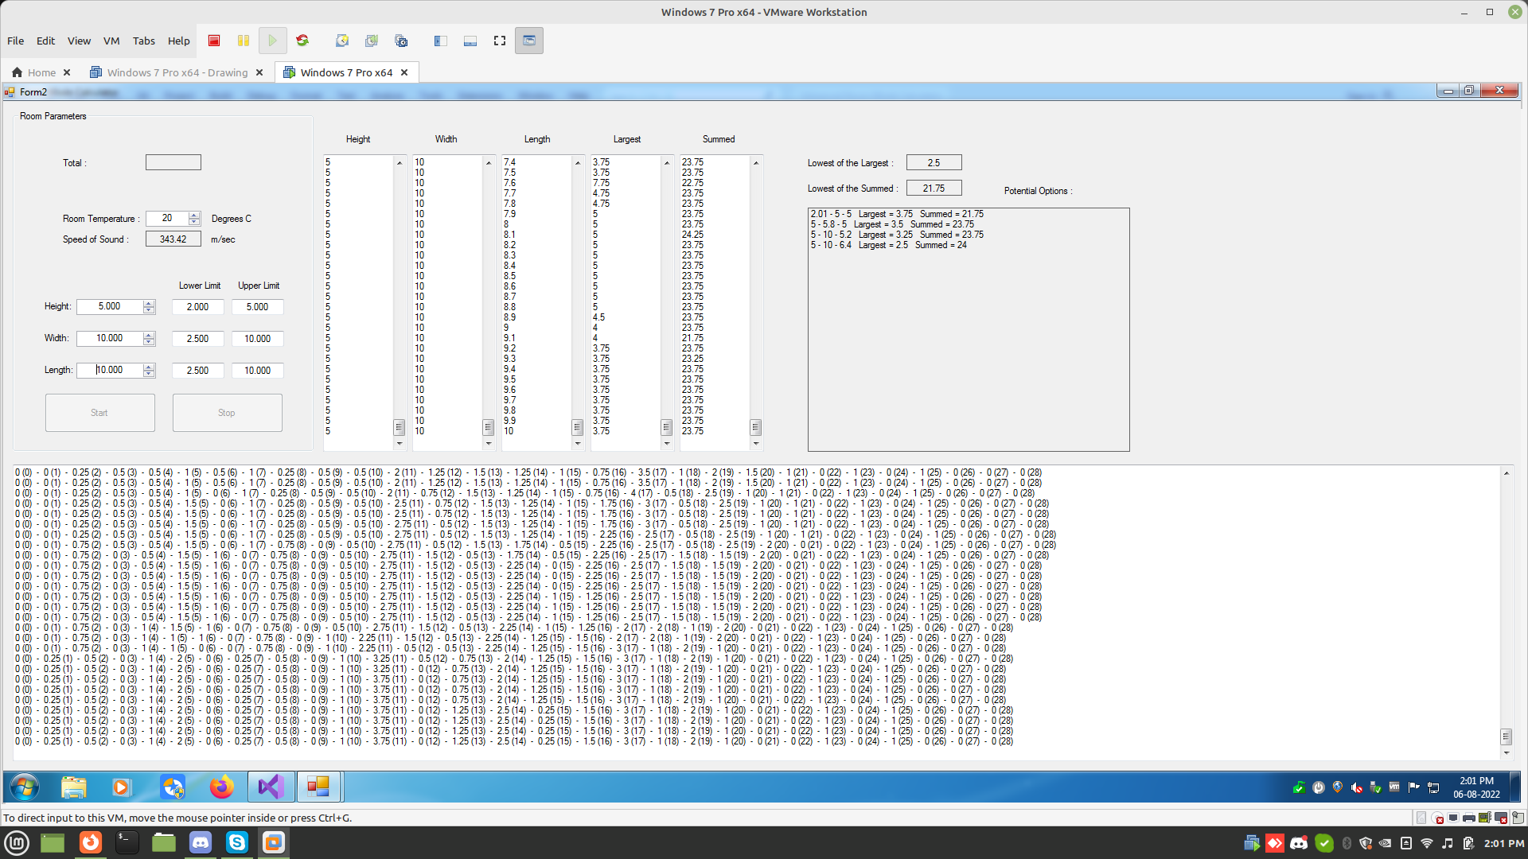Image resolution: width=1528 pixels, height=859 pixels.
Task: Suspend the virtual machine with pause icon
Action: pyautogui.click(x=243, y=41)
